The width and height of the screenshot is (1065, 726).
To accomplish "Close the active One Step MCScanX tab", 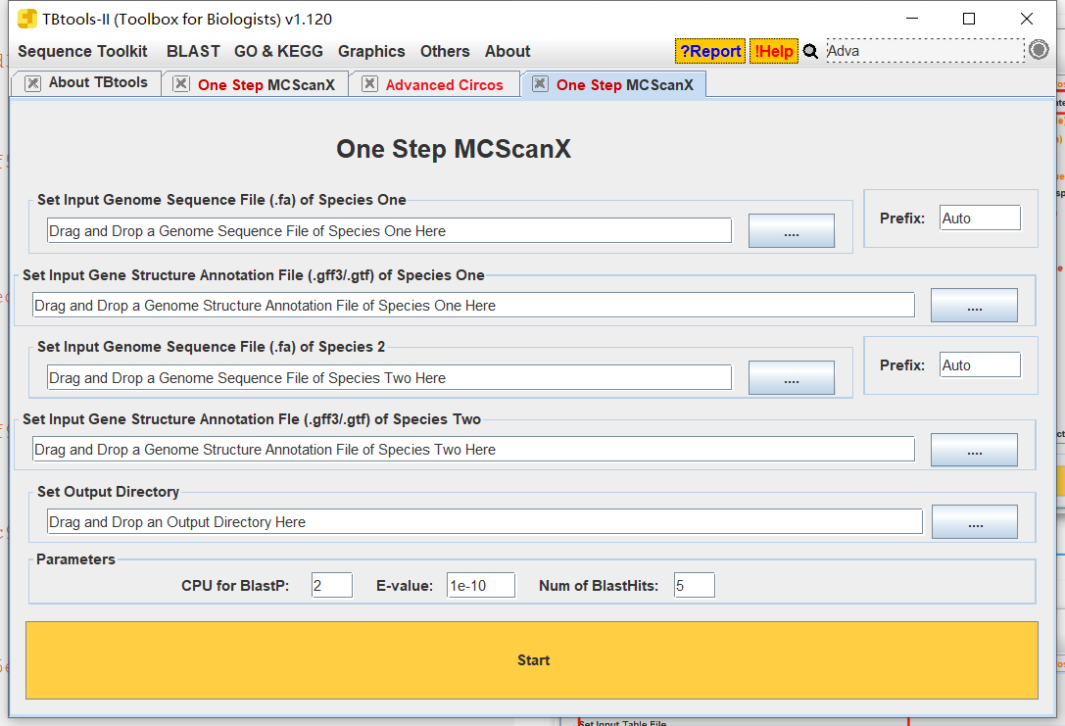I will click(x=540, y=83).
